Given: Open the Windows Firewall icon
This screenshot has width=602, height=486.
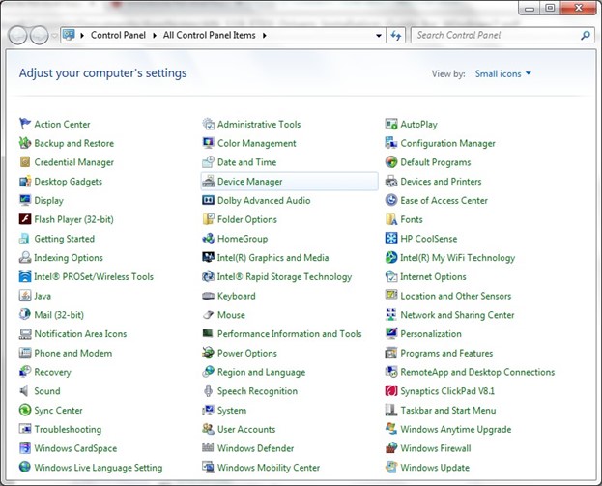Looking at the screenshot, I should [x=391, y=448].
